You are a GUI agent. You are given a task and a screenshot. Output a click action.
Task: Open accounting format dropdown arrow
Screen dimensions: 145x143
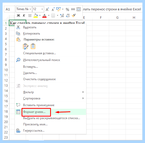(x=63, y=9)
